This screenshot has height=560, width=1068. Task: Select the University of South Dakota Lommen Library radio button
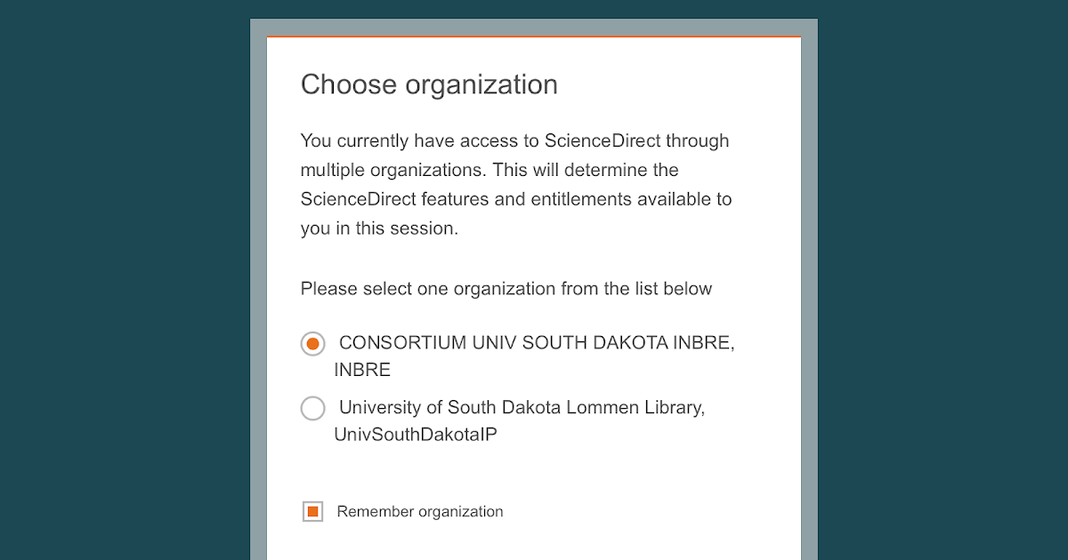(312, 408)
